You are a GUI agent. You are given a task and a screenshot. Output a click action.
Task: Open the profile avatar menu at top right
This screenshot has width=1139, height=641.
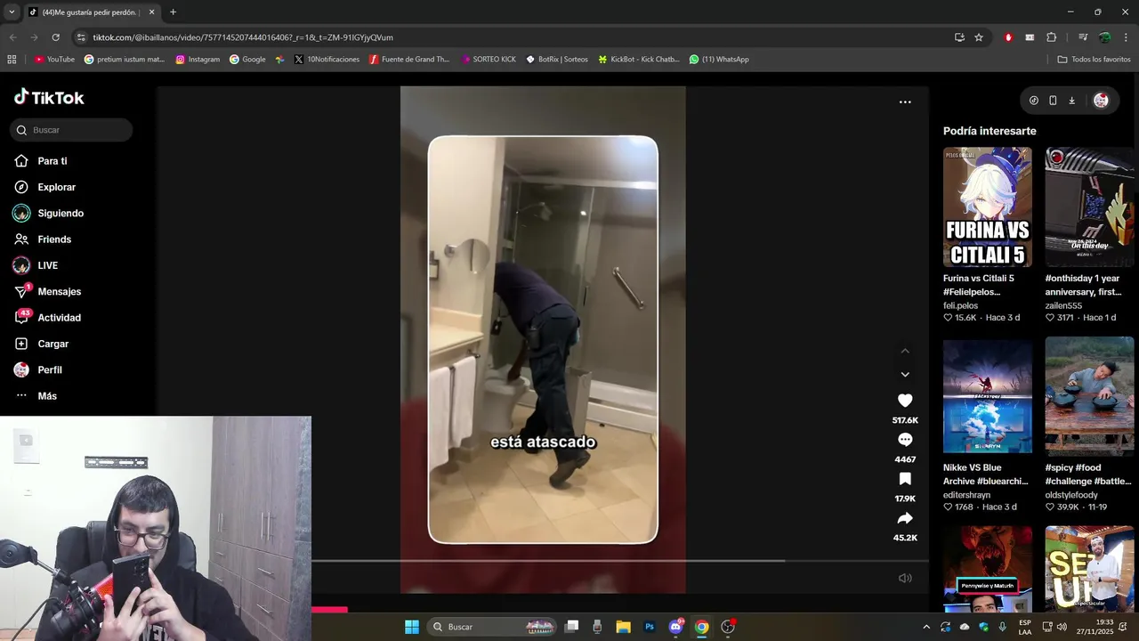[x=1101, y=101]
